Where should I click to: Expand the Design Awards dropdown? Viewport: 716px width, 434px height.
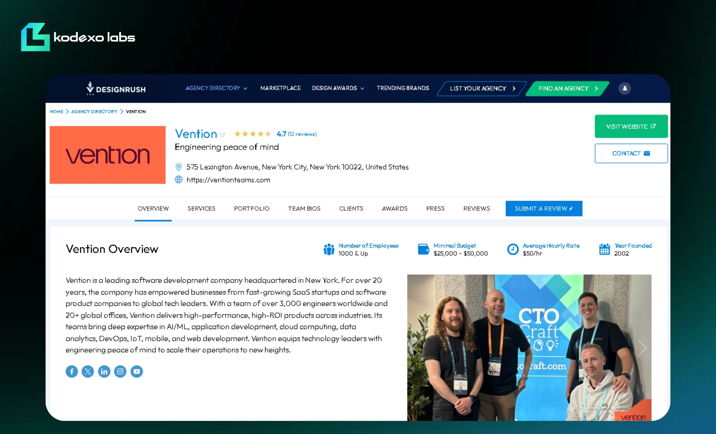pyautogui.click(x=338, y=88)
